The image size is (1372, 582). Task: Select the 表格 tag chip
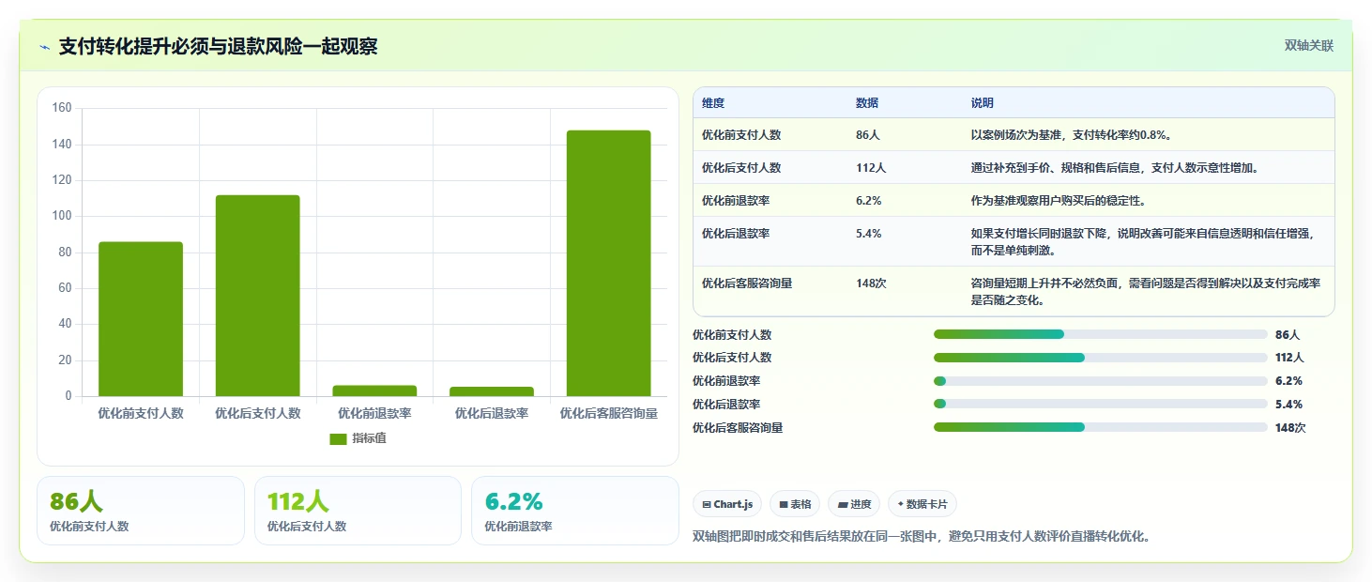pos(795,504)
